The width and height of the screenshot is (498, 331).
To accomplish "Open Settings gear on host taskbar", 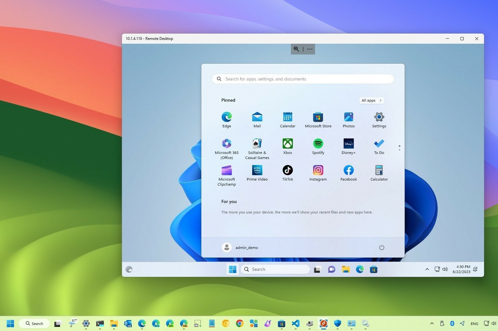I will point(86,323).
